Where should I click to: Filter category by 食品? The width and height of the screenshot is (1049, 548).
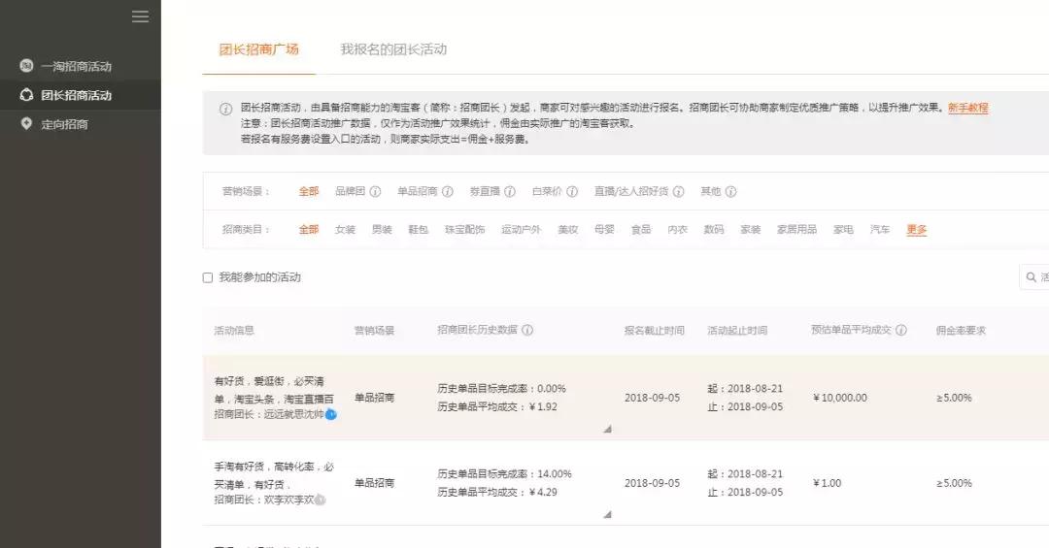pyautogui.click(x=641, y=230)
